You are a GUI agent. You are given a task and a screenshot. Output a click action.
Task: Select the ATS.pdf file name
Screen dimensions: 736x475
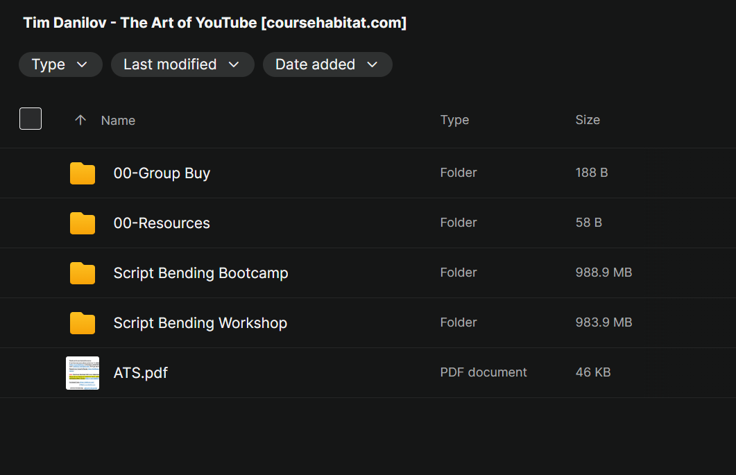click(x=141, y=372)
